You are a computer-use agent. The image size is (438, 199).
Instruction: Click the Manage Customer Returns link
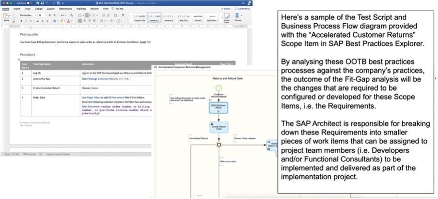click(103, 79)
